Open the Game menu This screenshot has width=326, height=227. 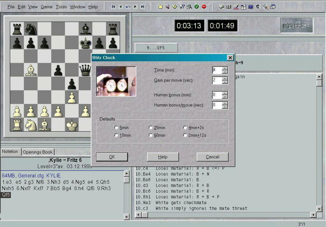(x=46, y=7)
